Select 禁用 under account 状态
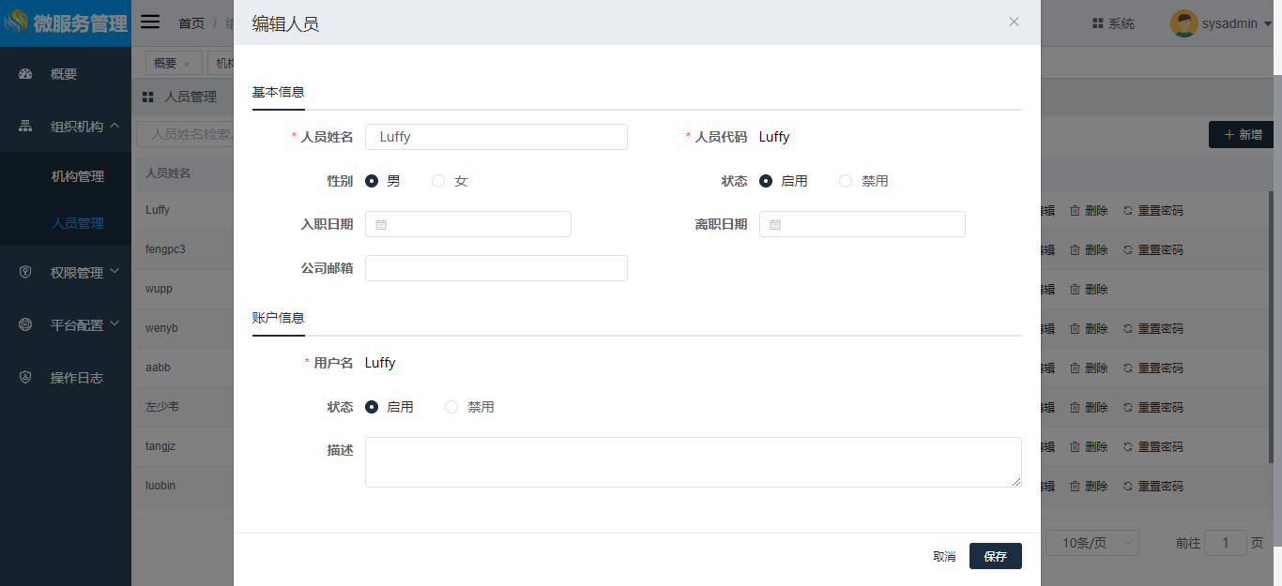The height and width of the screenshot is (586, 1282). pos(451,407)
